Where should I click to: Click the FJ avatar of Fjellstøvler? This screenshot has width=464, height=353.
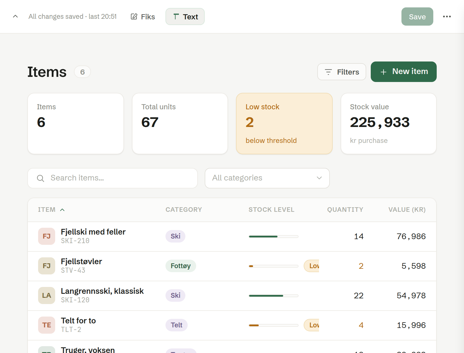[x=47, y=266]
